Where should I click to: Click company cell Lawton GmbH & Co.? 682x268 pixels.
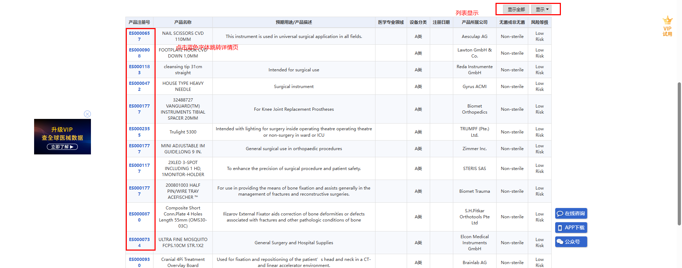click(475, 53)
